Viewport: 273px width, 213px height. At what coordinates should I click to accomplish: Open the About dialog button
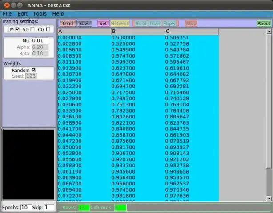click(x=264, y=24)
